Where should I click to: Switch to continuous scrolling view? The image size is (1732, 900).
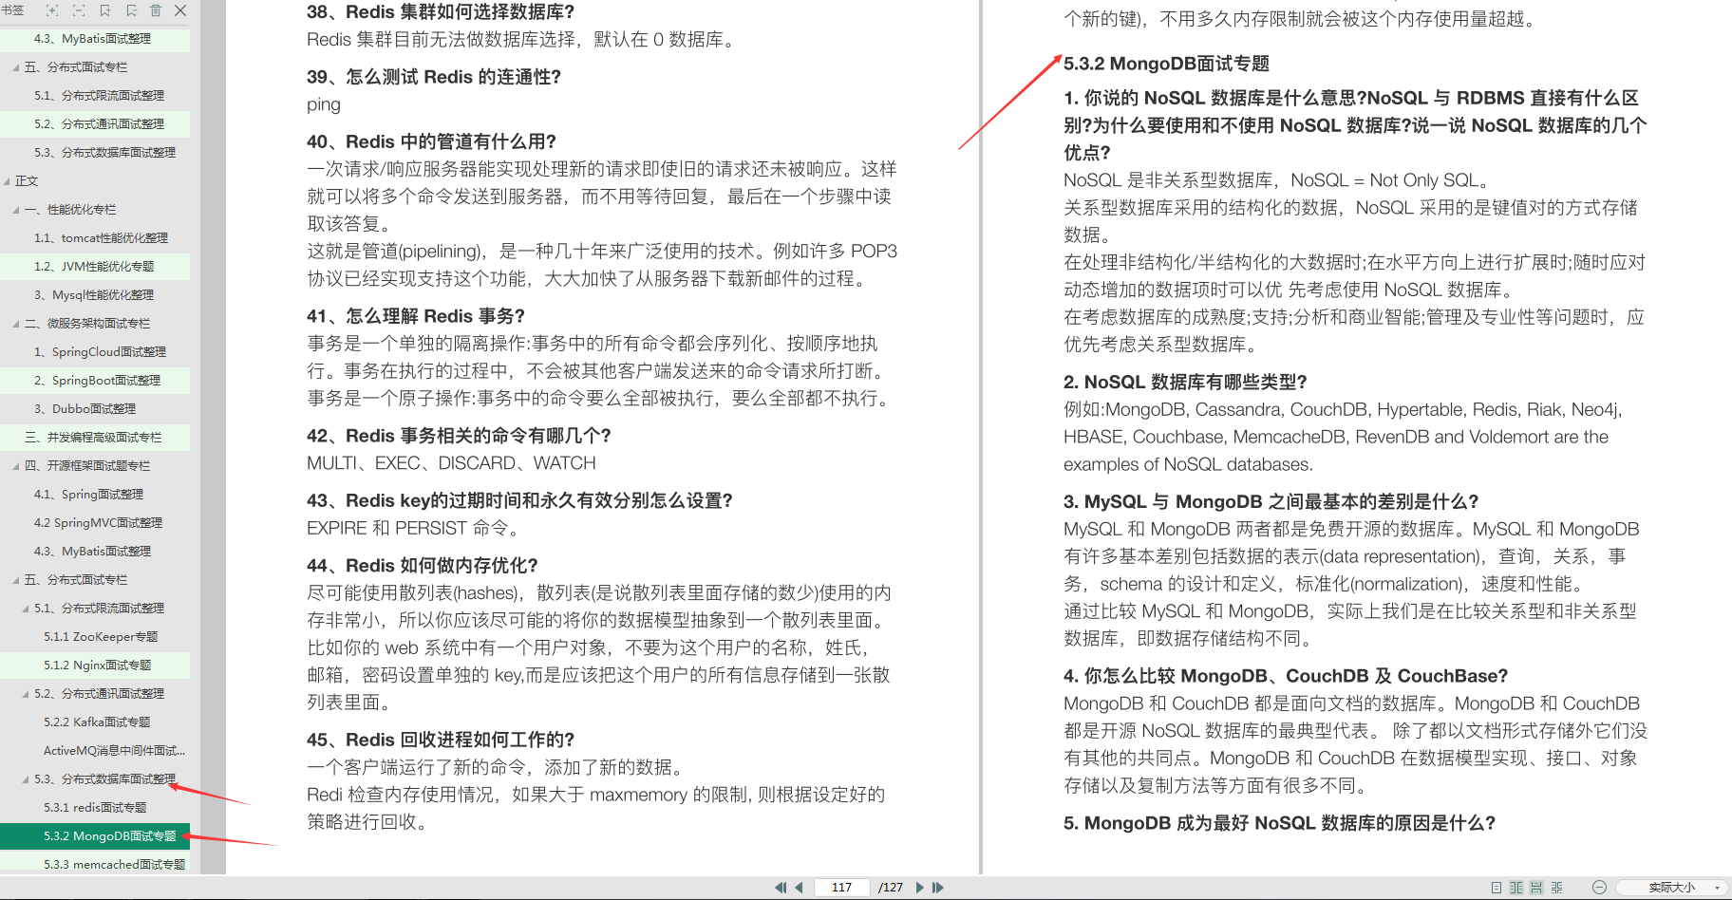pos(1536,888)
